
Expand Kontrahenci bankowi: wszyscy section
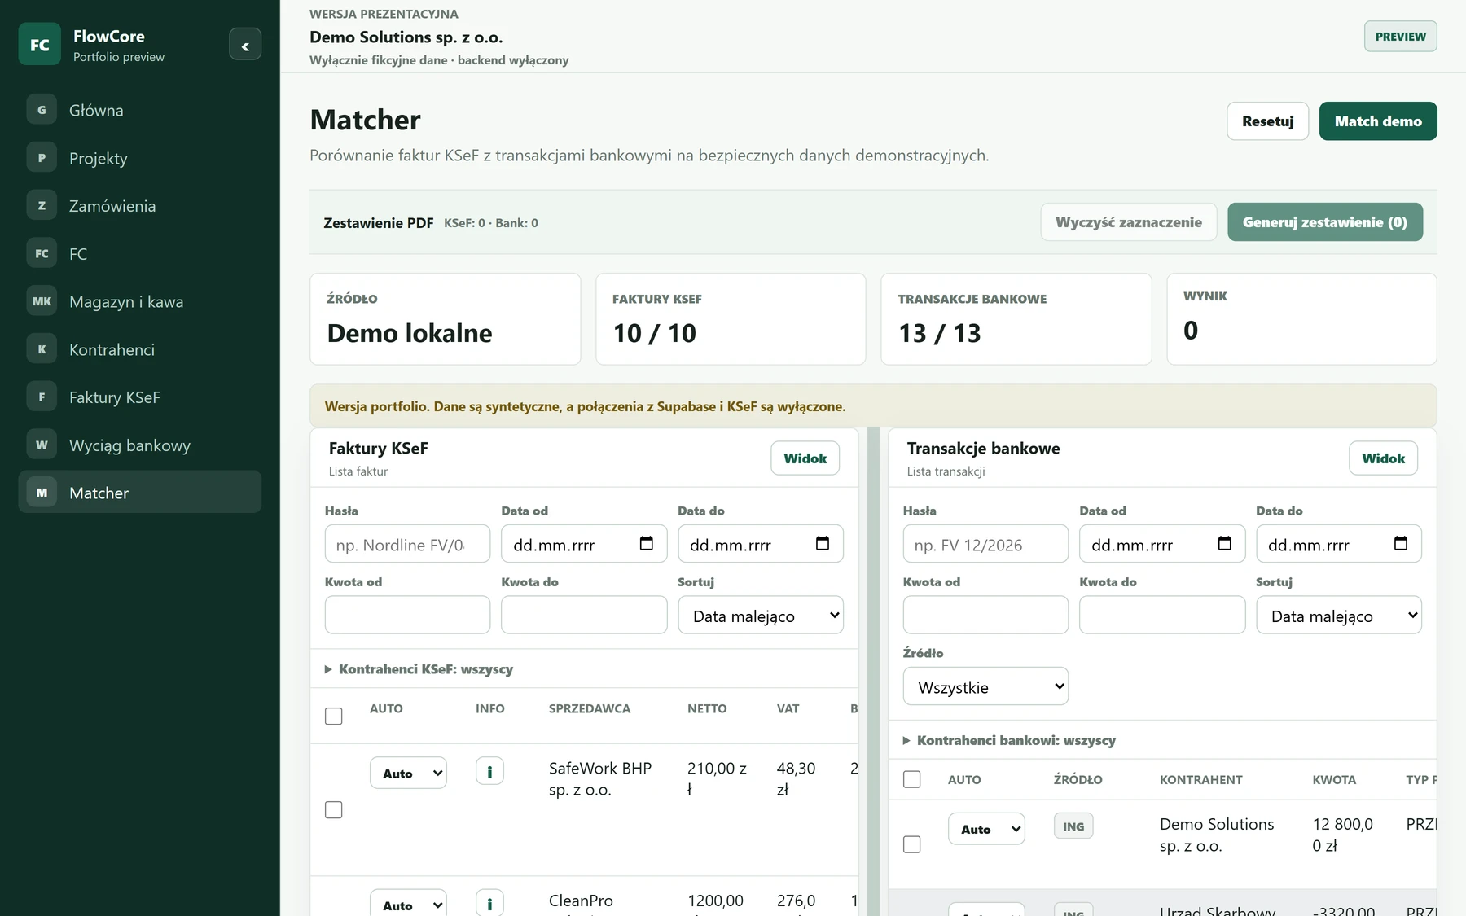[x=1009, y=740]
